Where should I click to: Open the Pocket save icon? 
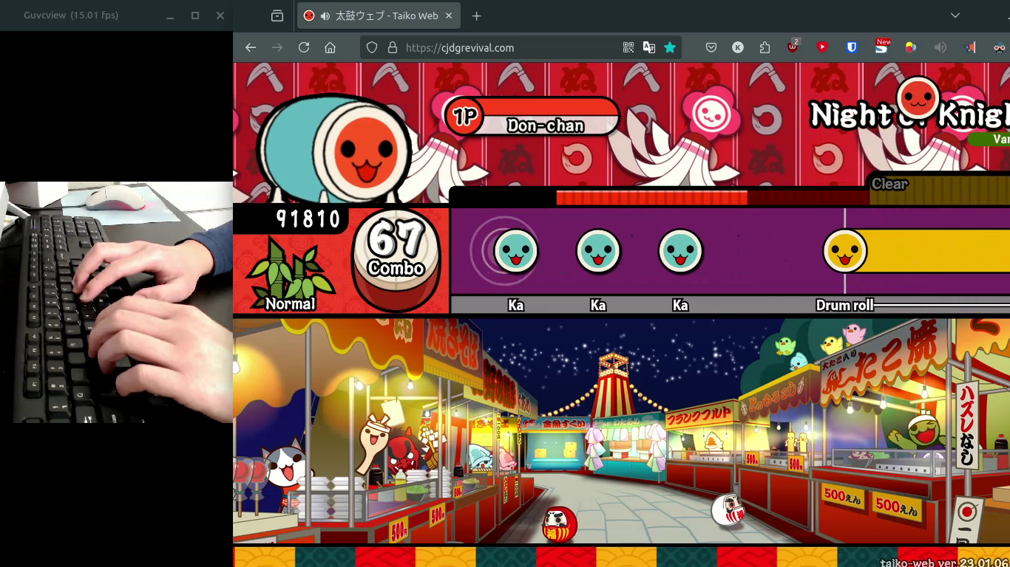pos(711,47)
